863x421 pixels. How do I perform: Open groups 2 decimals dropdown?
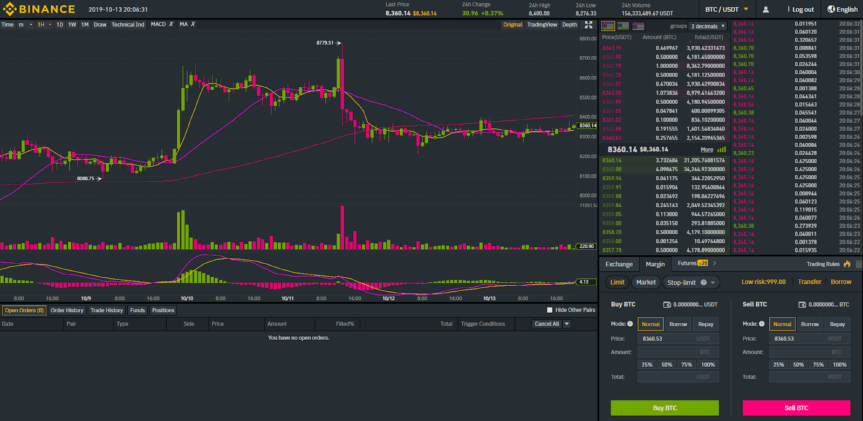point(708,26)
